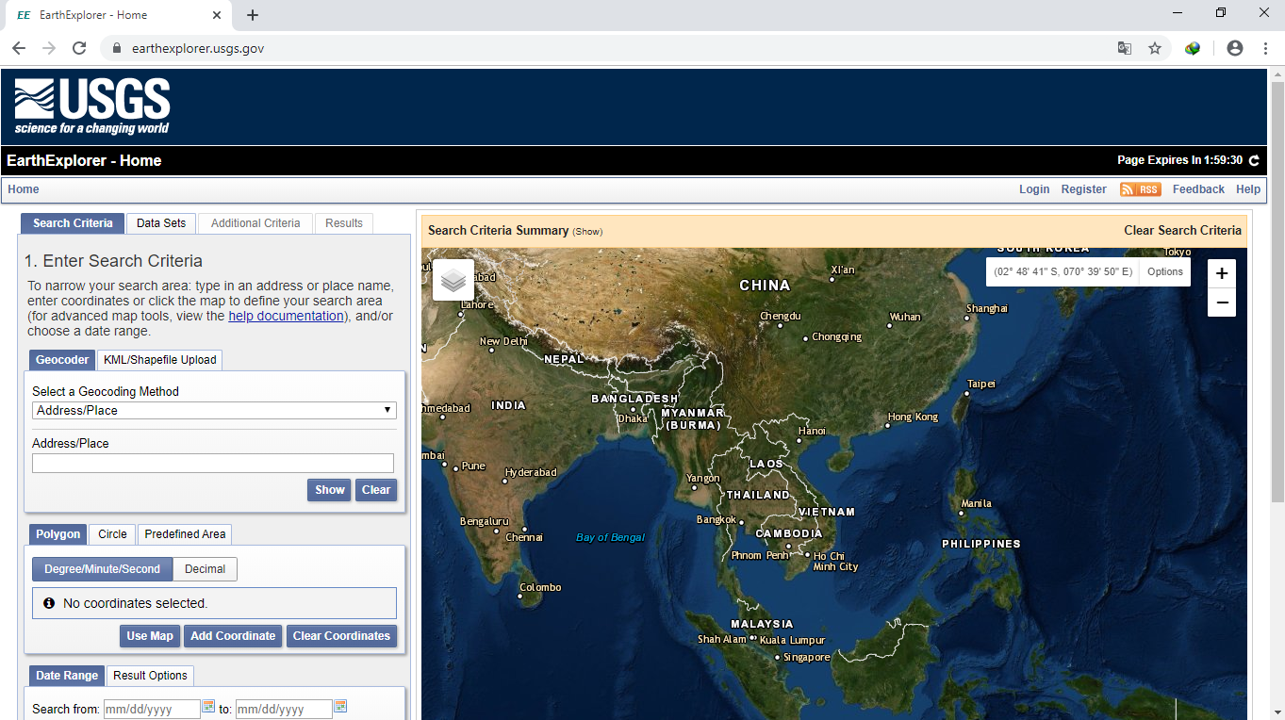This screenshot has width=1285, height=720.
Task: Open the Additional Criteria tab
Action: pos(255,223)
